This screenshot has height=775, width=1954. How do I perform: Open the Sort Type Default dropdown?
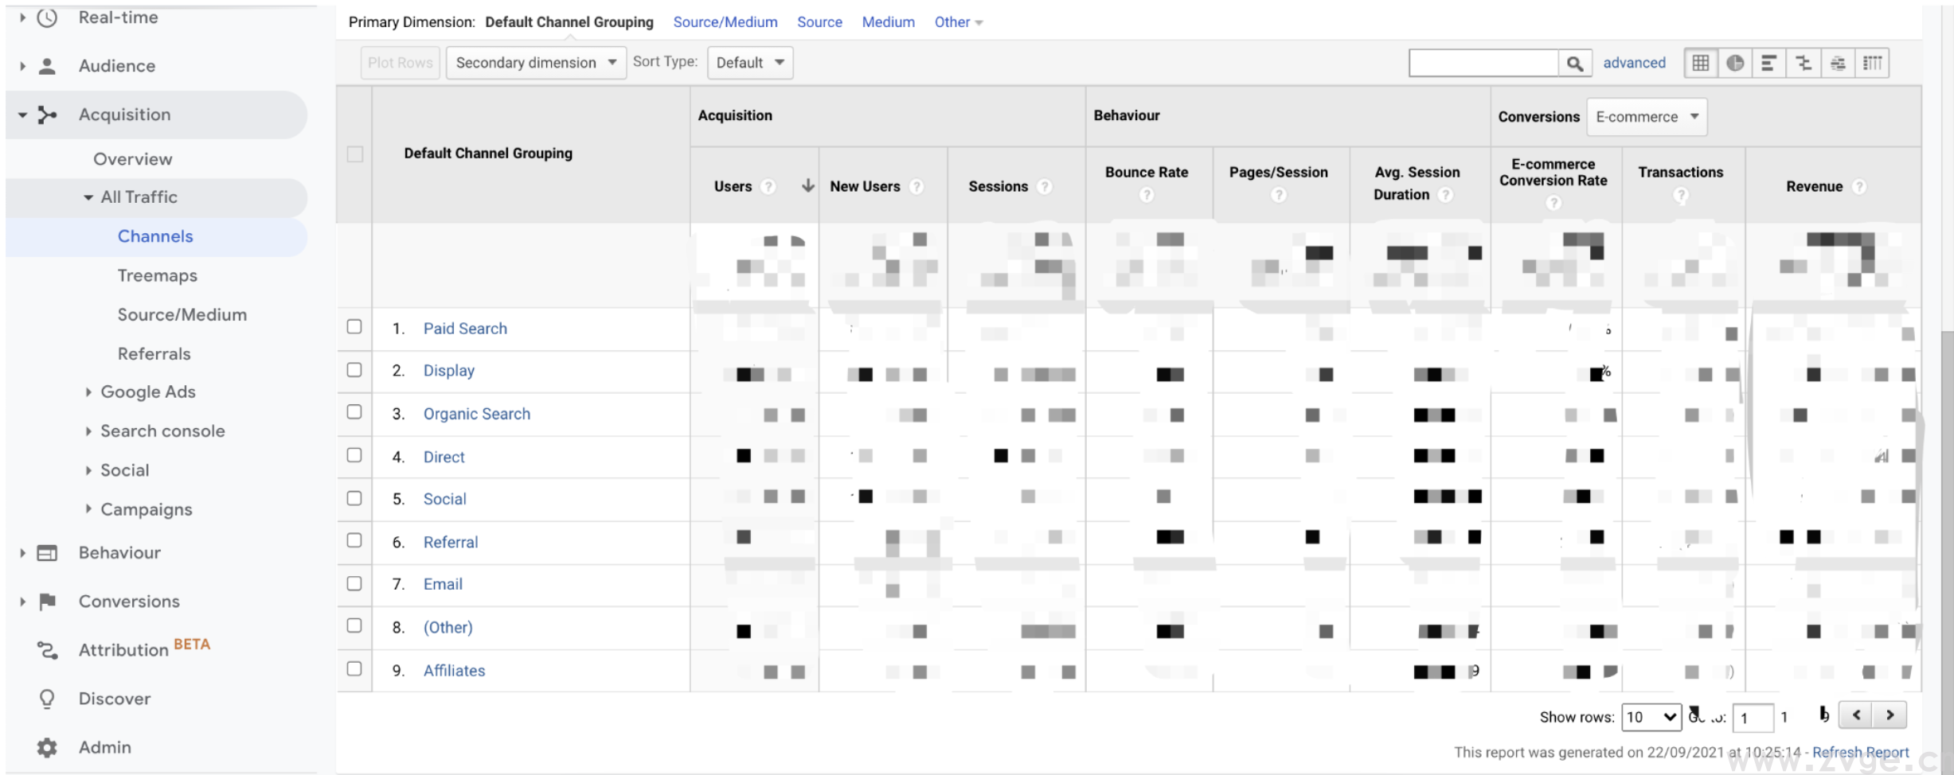point(749,63)
